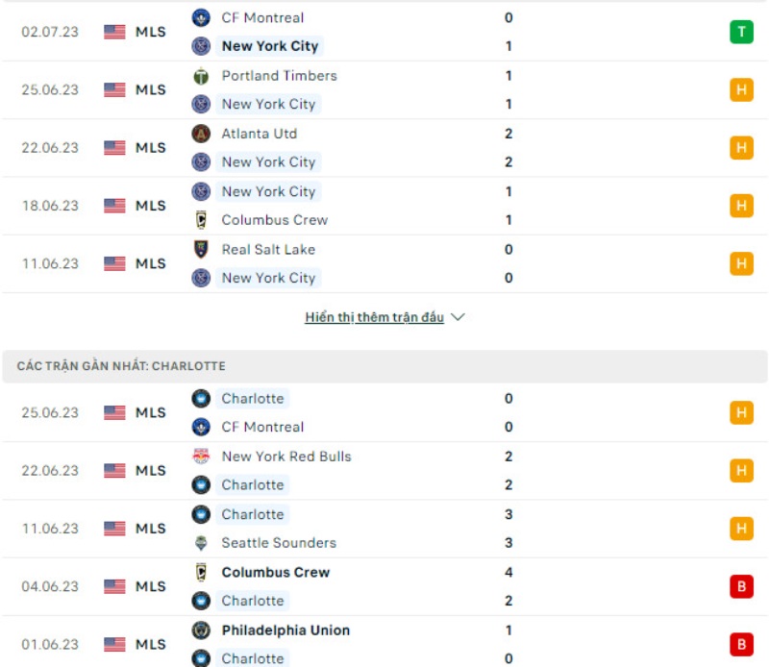Click orange H badge for Atlanta Utd match
769x667 pixels.
point(741,148)
